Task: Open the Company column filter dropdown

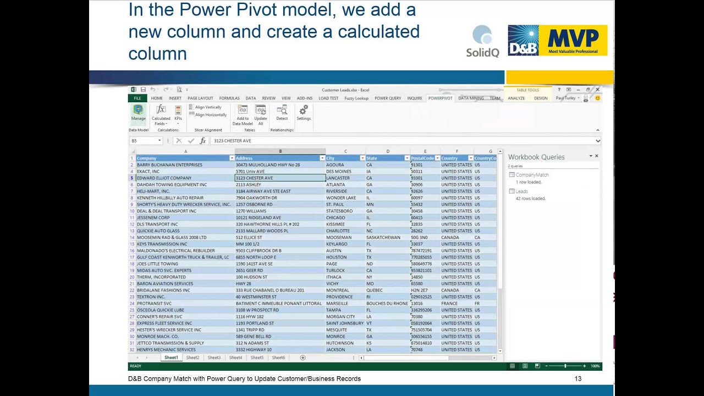Action: (x=232, y=158)
